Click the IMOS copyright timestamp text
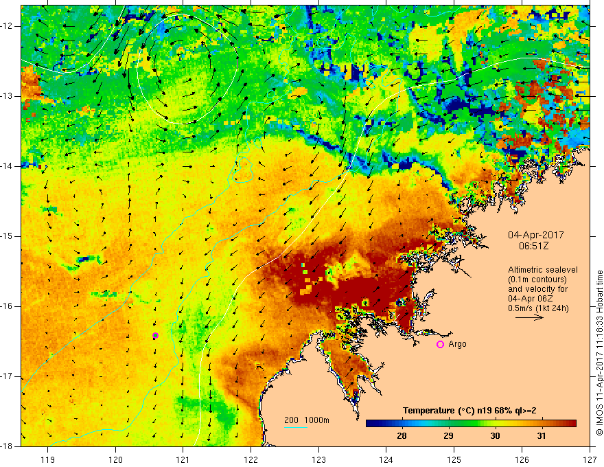The width and height of the screenshot is (604, 467). [x=599, y=353]
